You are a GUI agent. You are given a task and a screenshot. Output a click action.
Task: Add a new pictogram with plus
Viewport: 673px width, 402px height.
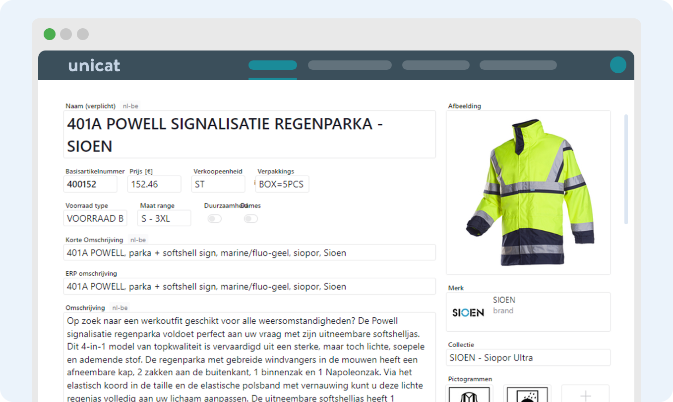pos(585,395)
